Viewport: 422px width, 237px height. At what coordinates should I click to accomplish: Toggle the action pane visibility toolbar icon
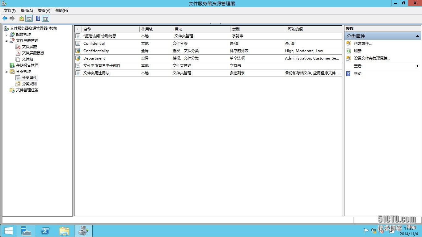pos(45,18)
